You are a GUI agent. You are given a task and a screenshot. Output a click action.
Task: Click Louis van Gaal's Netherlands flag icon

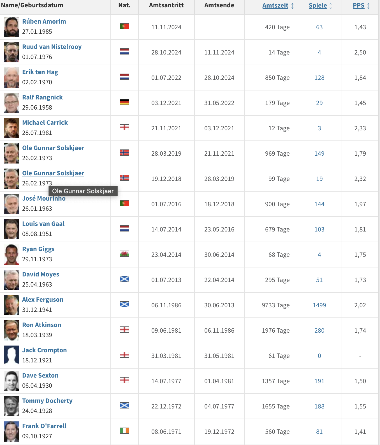tap(124, 229)
